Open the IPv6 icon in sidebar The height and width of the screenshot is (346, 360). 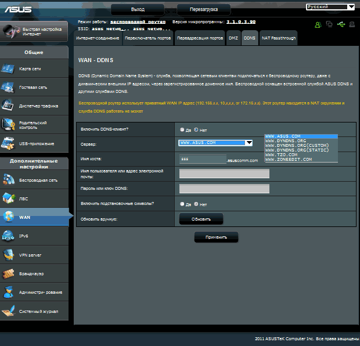pyautogui.click(x=8, y=236)
